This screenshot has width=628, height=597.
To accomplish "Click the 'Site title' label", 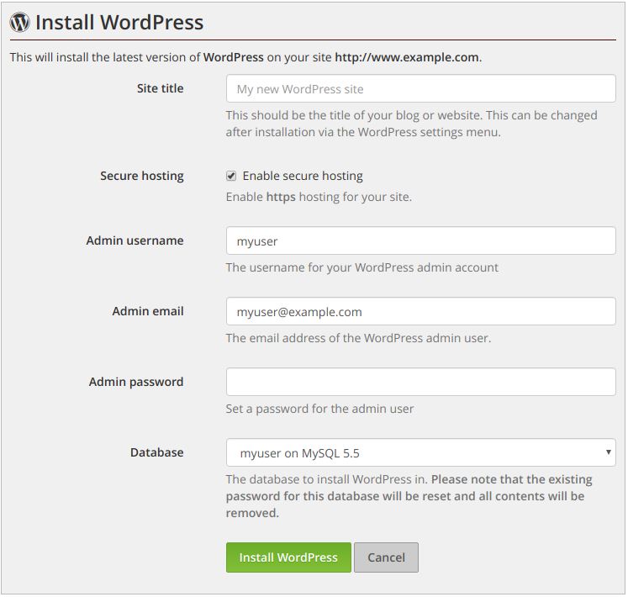I will [161, 88].
